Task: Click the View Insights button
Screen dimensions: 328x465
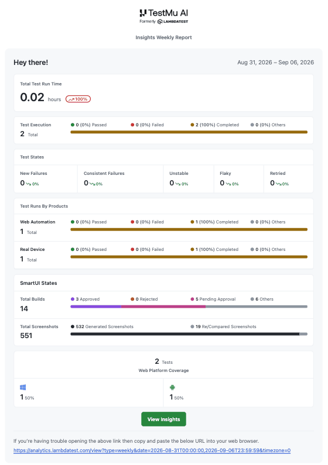Action: coord(163,419)
